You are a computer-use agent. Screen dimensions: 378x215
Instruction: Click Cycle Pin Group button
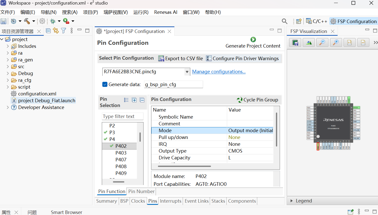tap(257, 100)
